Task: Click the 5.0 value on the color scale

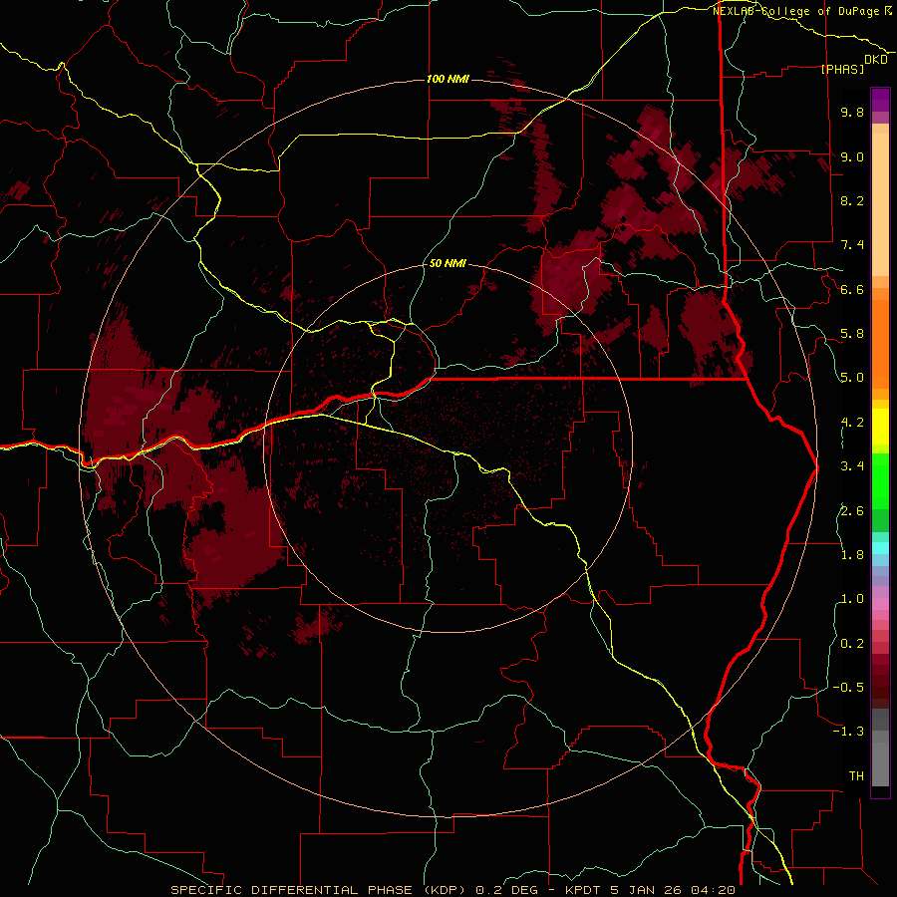Action: click(852, 378)
